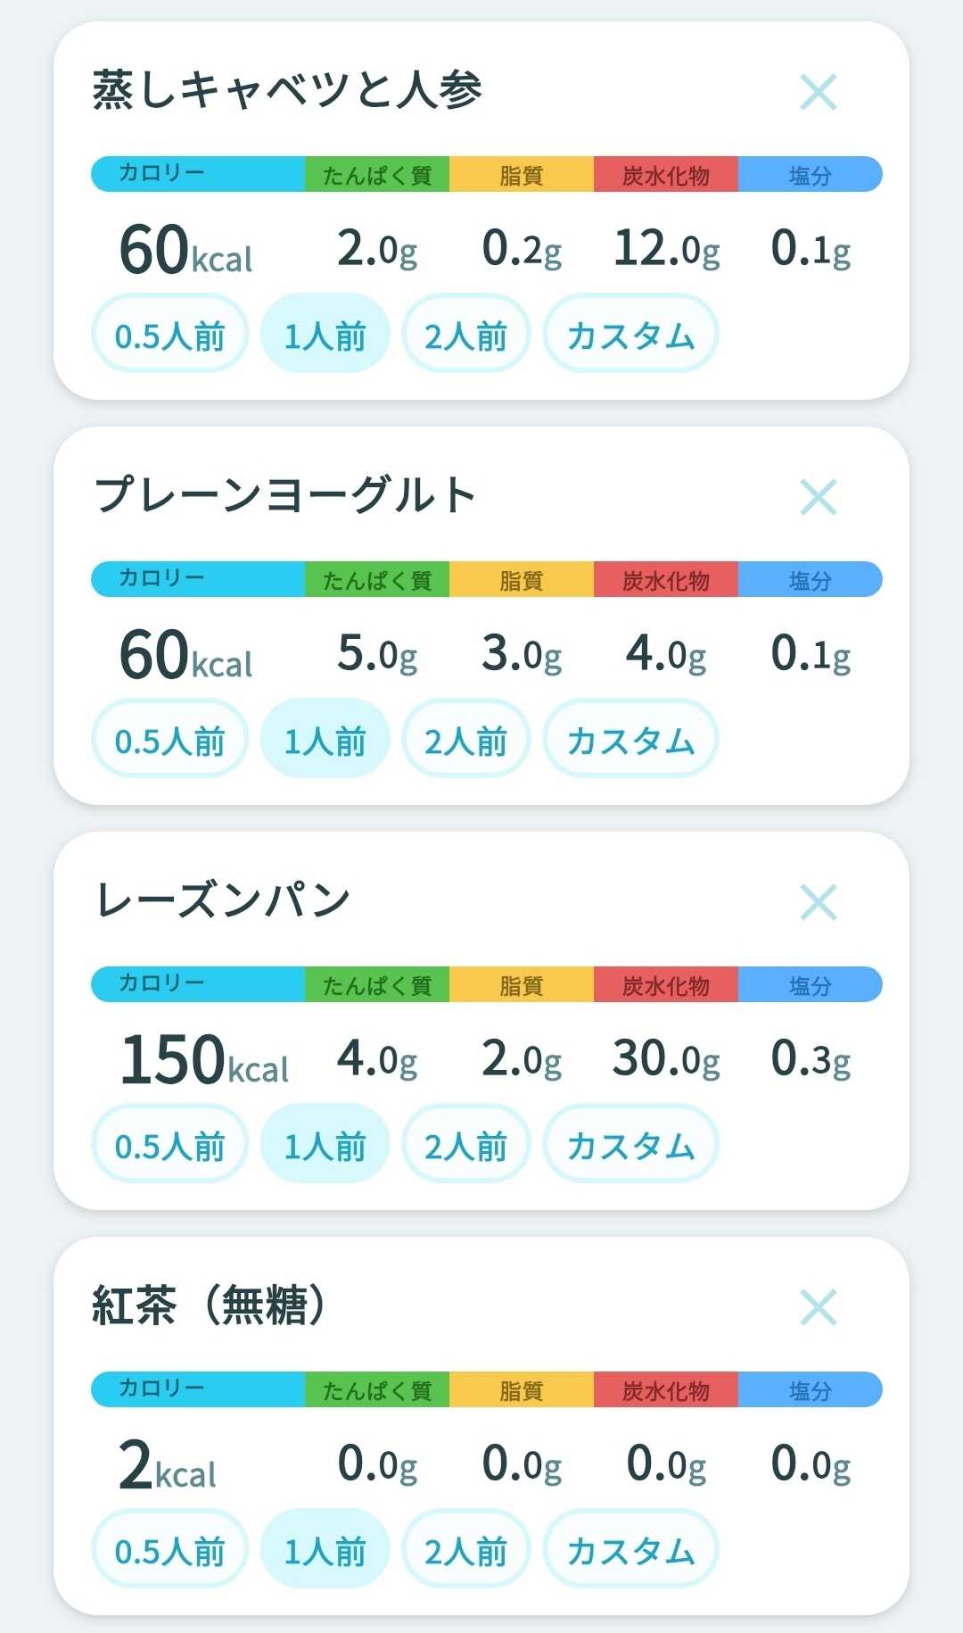Remove the レーズンパン item with its X icon
Viewport: 963px width, 1633px height.
[x=818, y=902]
